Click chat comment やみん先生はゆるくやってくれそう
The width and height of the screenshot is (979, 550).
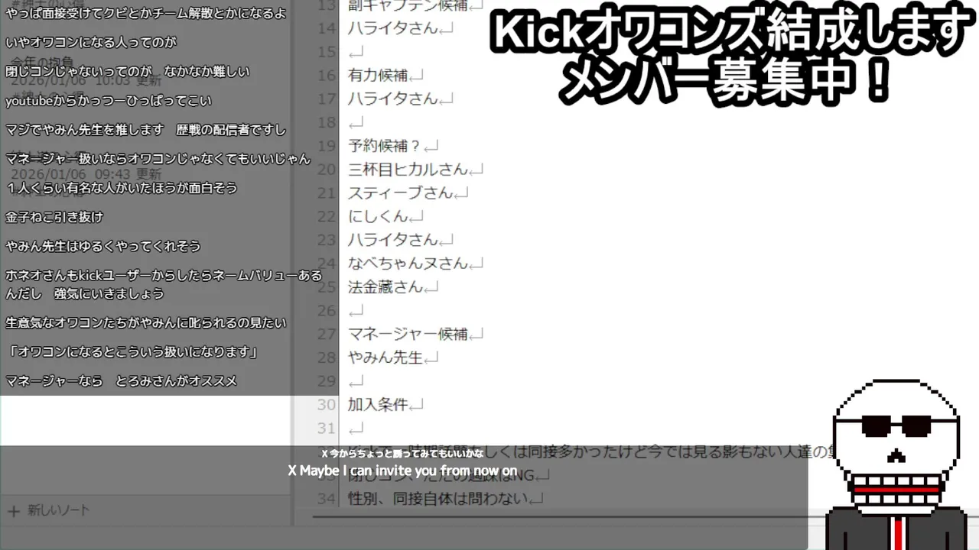pos(103,246)
